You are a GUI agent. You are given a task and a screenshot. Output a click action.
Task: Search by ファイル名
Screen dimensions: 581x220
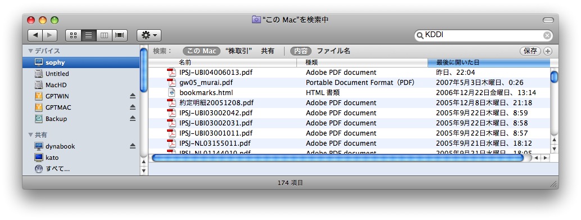(x=334, y=51)
